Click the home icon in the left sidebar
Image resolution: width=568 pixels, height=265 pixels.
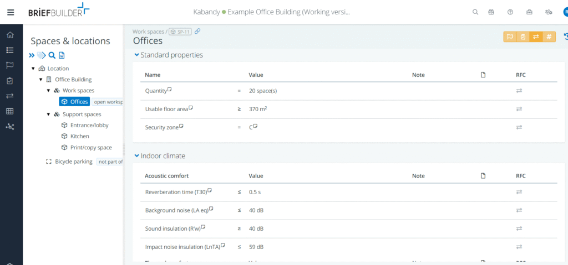pyautogui.click(x=10, y=35)
